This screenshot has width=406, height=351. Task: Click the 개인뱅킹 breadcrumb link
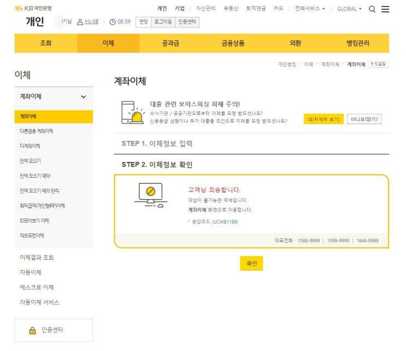point(287,65)
